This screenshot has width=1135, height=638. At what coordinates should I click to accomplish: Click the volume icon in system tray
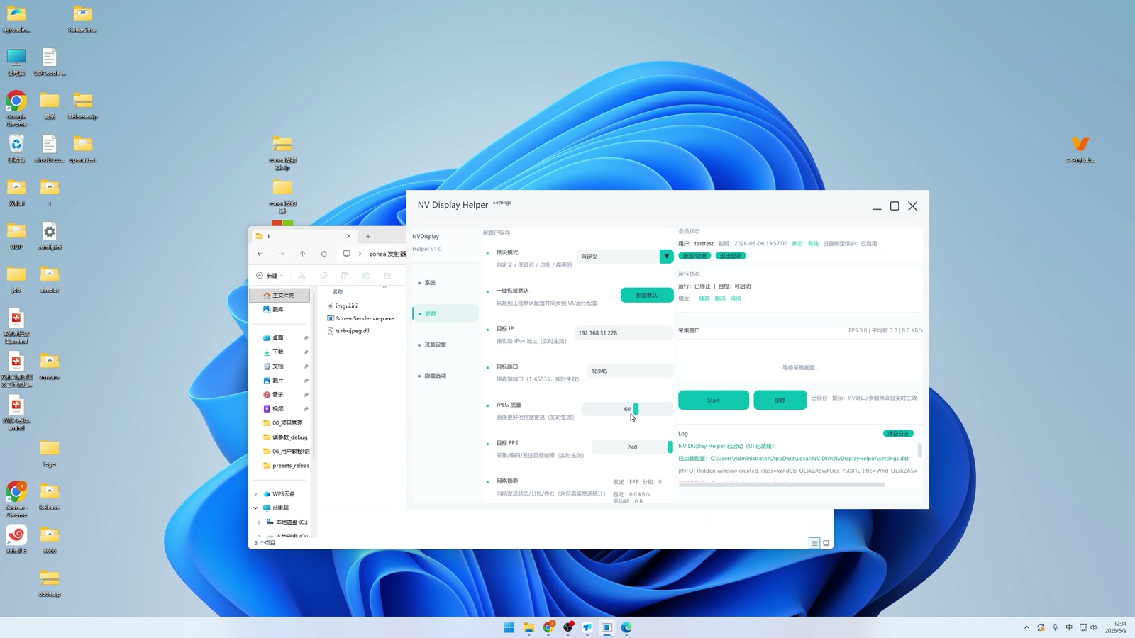[x=1093, y=627]
